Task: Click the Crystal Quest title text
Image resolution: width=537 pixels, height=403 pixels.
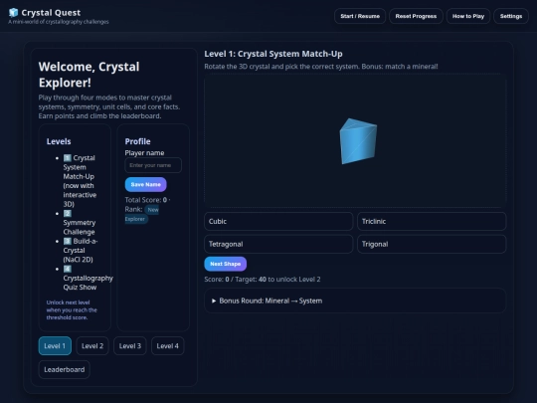Action: click(51, 13)
